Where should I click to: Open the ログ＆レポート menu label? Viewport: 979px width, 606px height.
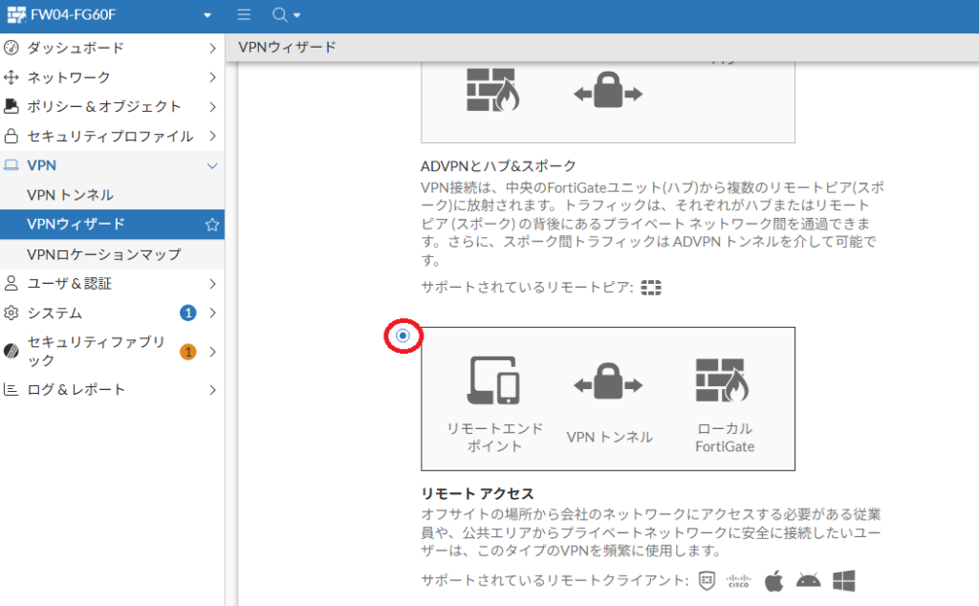coord(76,389)
